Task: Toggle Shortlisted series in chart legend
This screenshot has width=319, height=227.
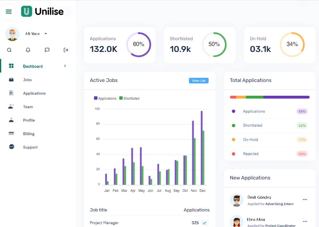Action: point(129,98)
